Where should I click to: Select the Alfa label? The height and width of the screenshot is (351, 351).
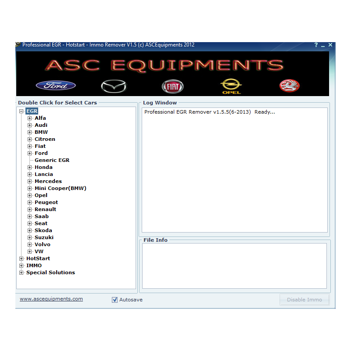point(40,118)
